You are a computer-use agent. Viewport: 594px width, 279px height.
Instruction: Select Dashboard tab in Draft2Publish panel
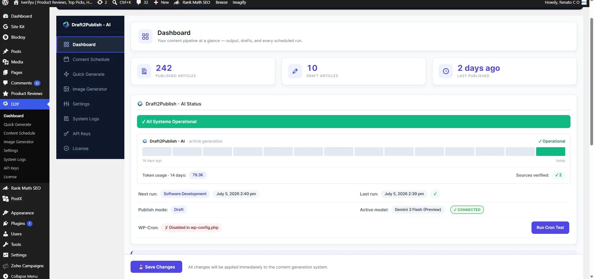pos(90,45)
